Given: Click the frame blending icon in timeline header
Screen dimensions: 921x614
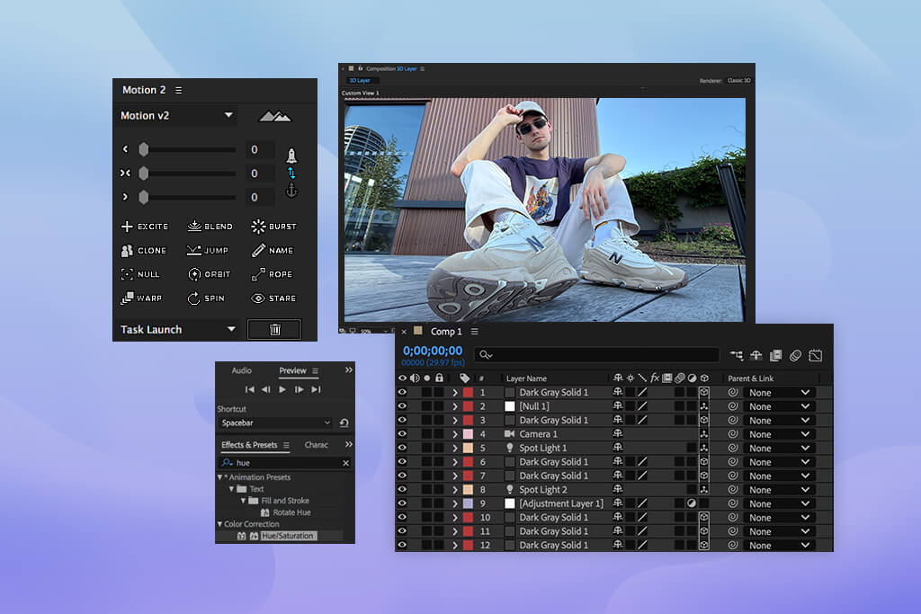Looking at the screenshot, I should coord(776,355).
